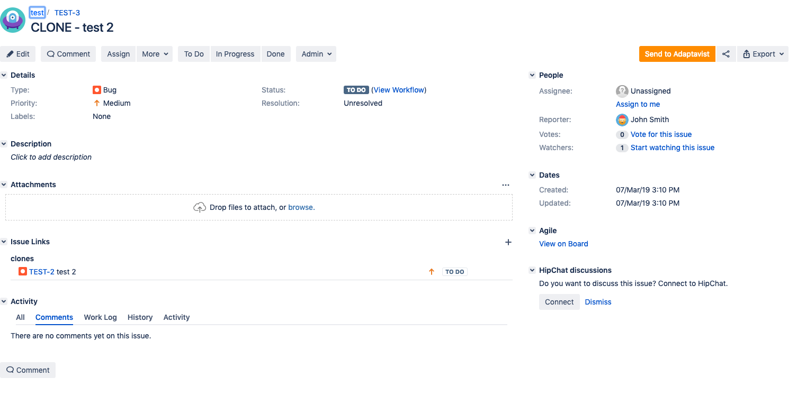Click Send to Adaptavist button

pyautogui.click(x=677, y=54)
